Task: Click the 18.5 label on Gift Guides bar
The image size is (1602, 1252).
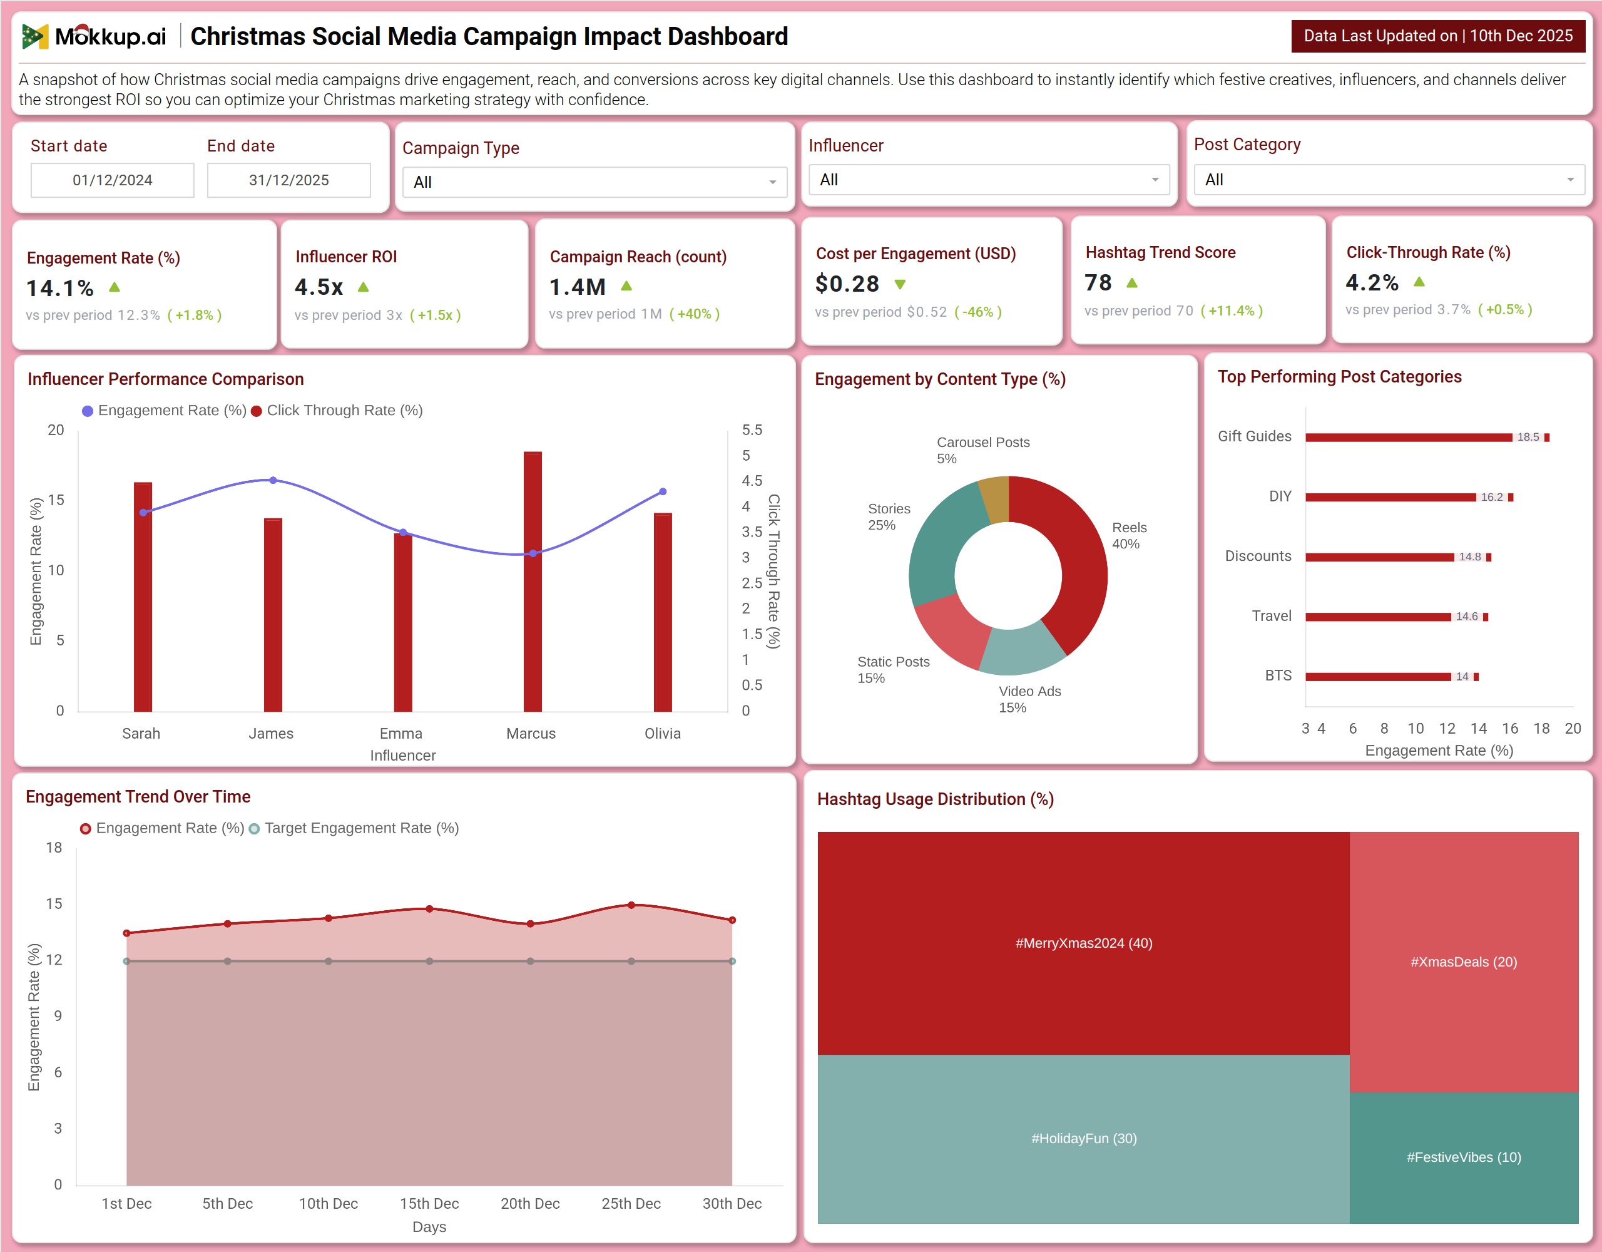Action: [1529, 438]
